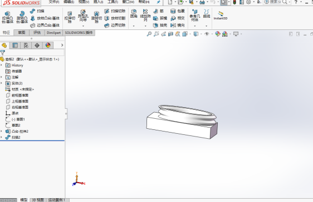Expand the 实体(2) solid bodies node
This screenshot has height=202, width=313.
[x=2, y=83]
